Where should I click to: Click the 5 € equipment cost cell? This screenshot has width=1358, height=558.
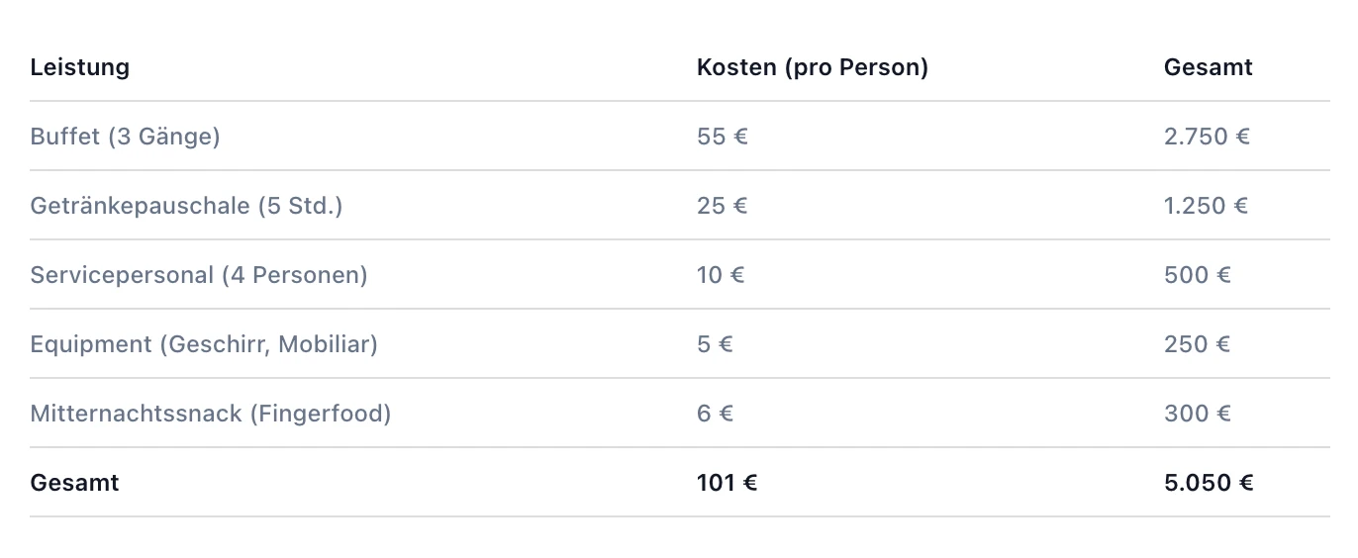coord(715,344)
